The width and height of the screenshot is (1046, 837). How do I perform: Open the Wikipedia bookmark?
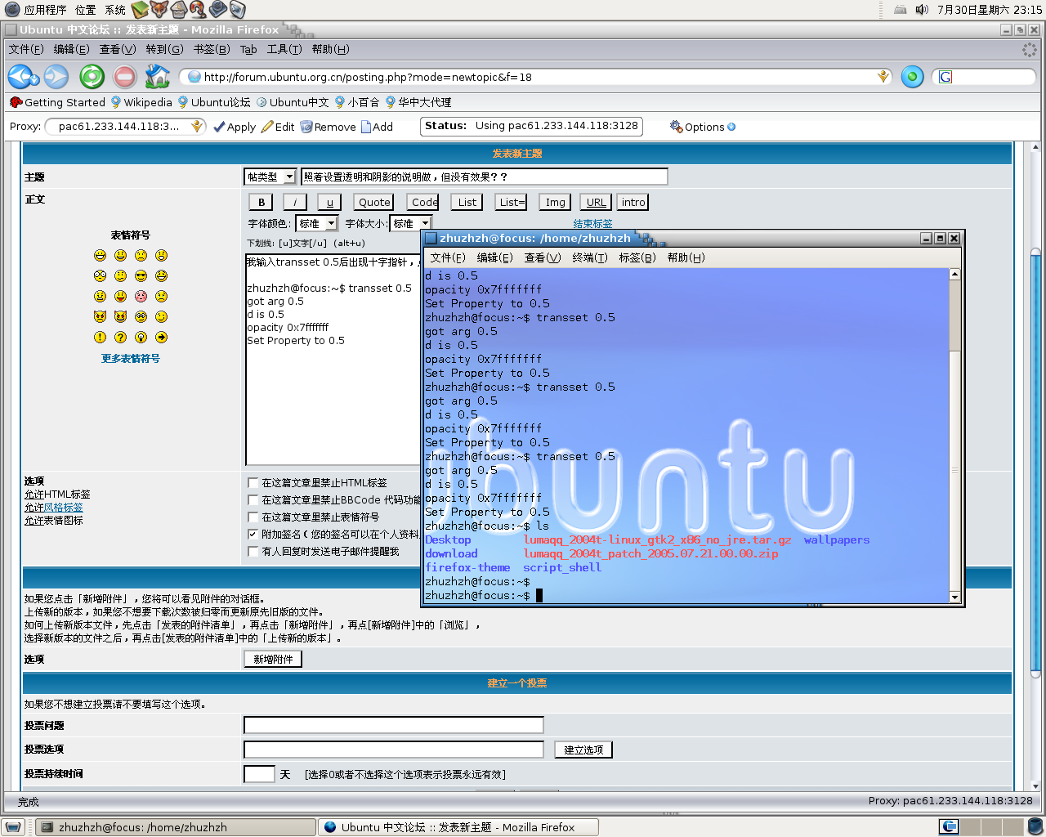pyautogui.click(x=141, y=102)
